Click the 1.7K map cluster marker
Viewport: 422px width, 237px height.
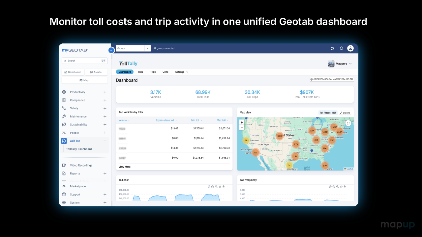[x=296, y=144]
